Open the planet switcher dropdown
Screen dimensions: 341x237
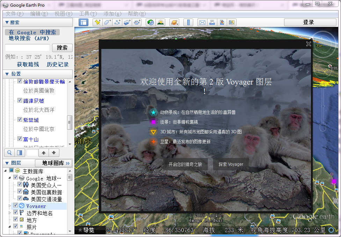pos(174,22)
